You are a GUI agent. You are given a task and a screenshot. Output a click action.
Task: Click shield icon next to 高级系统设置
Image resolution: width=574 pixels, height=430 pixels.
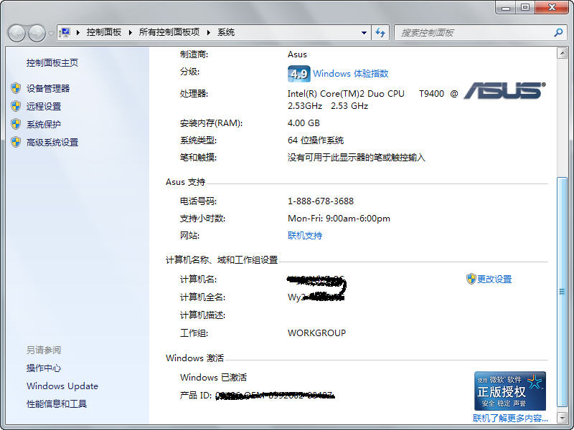coord(16,142)
